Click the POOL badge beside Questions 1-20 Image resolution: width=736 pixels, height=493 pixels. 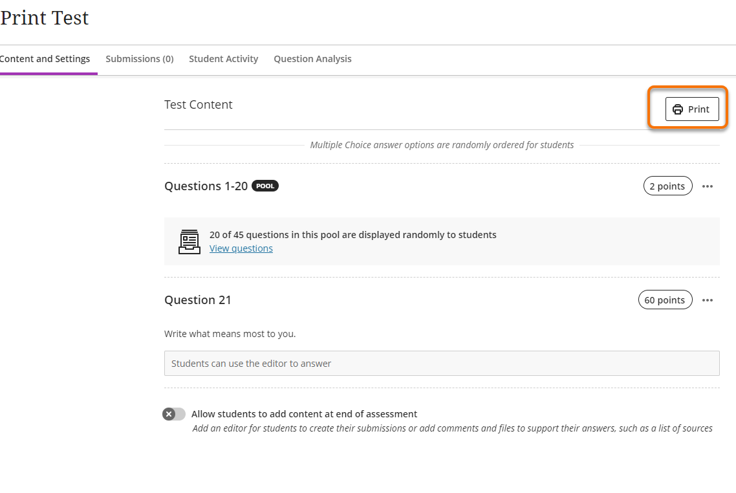265,186
